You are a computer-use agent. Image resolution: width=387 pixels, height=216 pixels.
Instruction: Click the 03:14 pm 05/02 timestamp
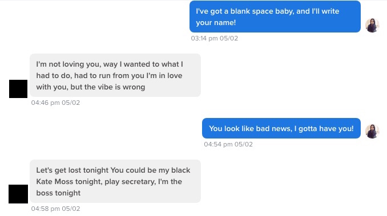pyautogui.click(x=215, y=38)
